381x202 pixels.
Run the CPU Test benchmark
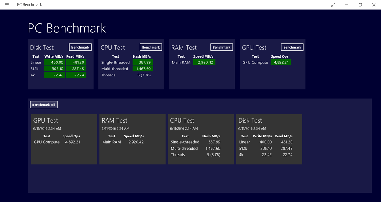(151, 47)
